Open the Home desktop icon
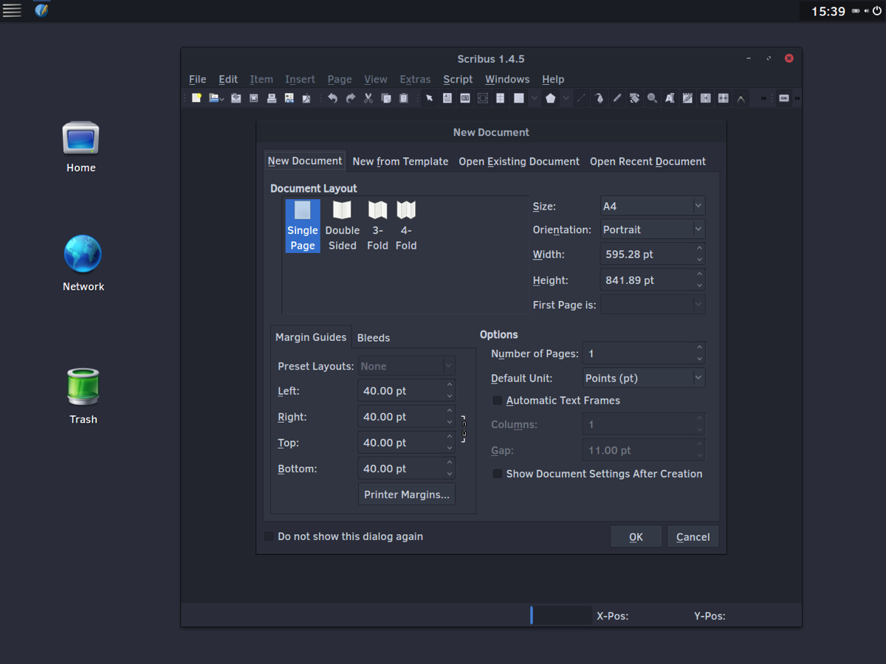The width and height of the screenshot is (886, 664). tap(80, 148)
